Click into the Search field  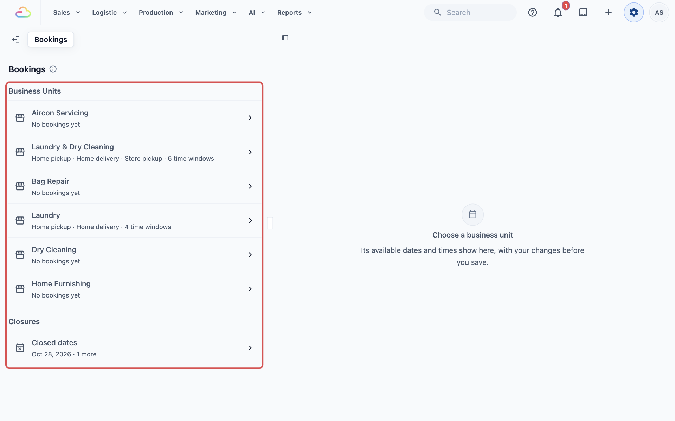[x=470, y=13]
